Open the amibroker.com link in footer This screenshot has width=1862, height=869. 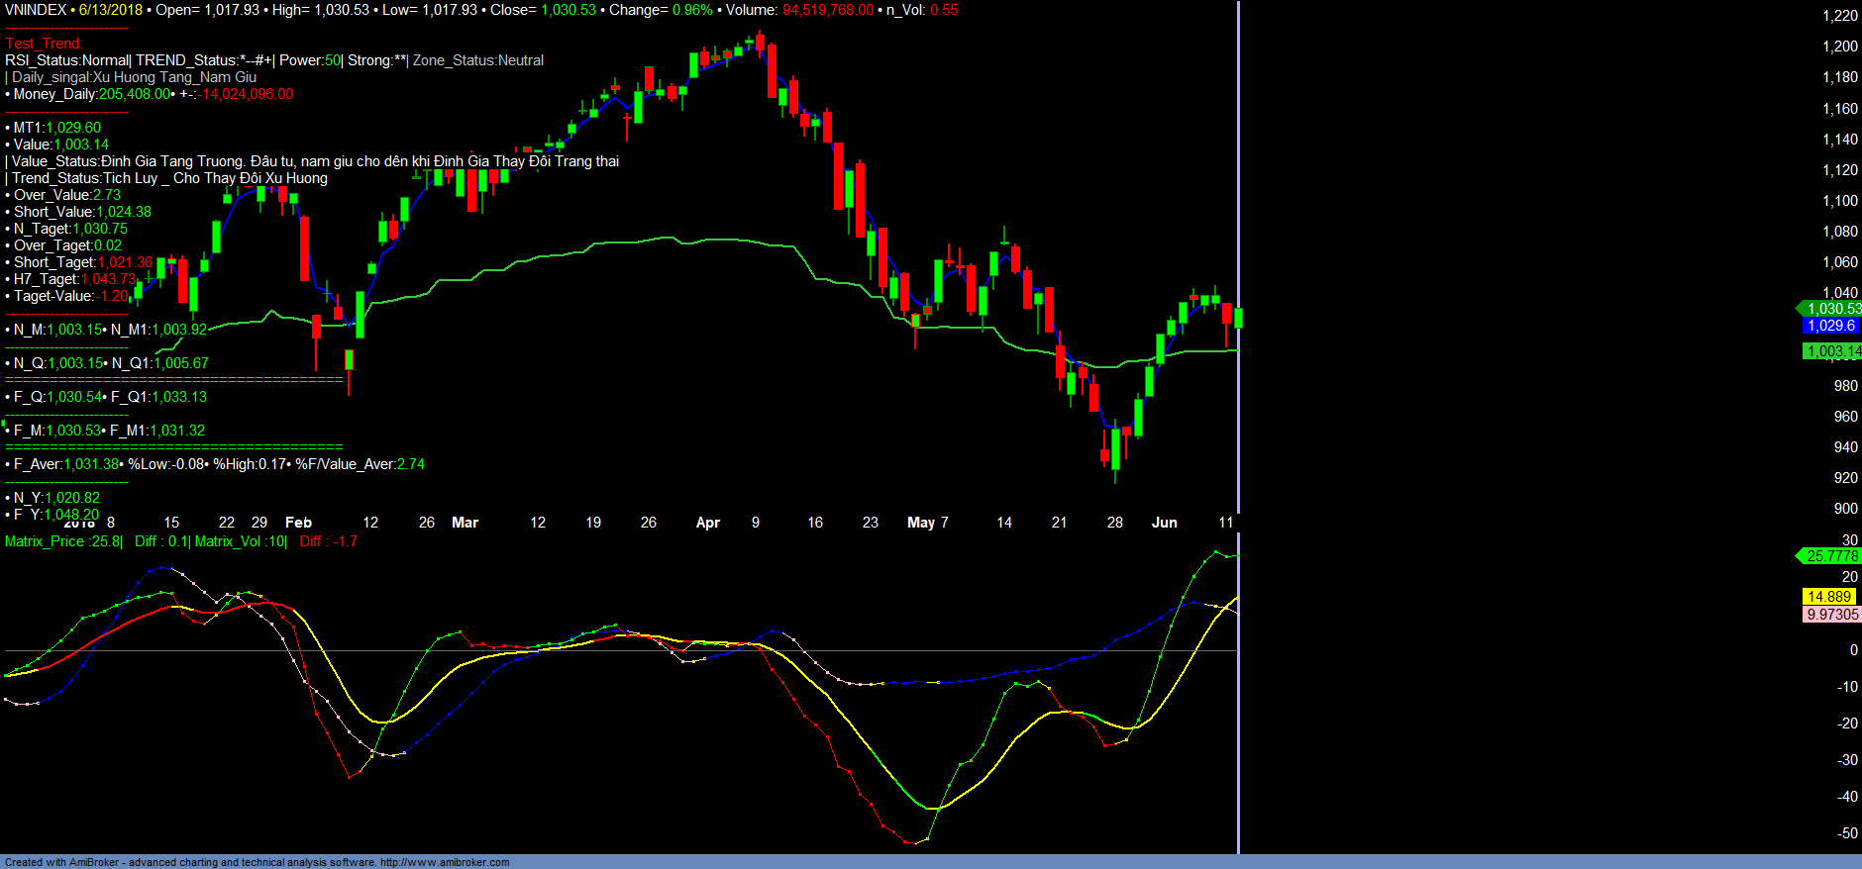tap(445, 862)
